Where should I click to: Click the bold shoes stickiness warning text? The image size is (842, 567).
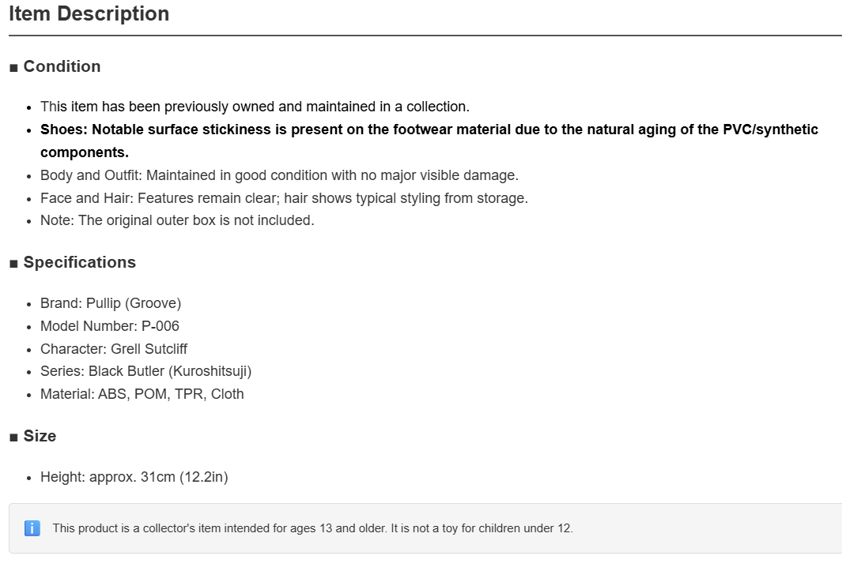[x=429, y=141]
